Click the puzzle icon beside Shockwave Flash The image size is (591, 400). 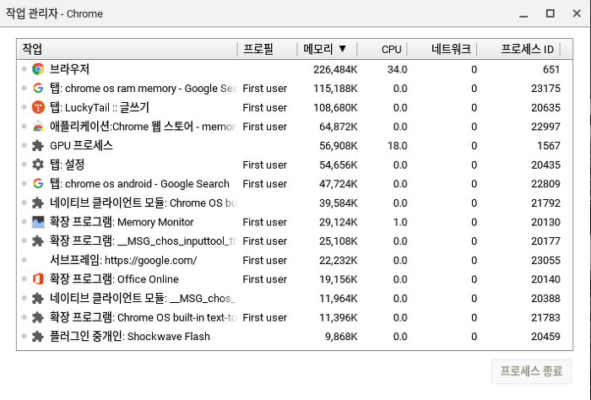[38, 337]
